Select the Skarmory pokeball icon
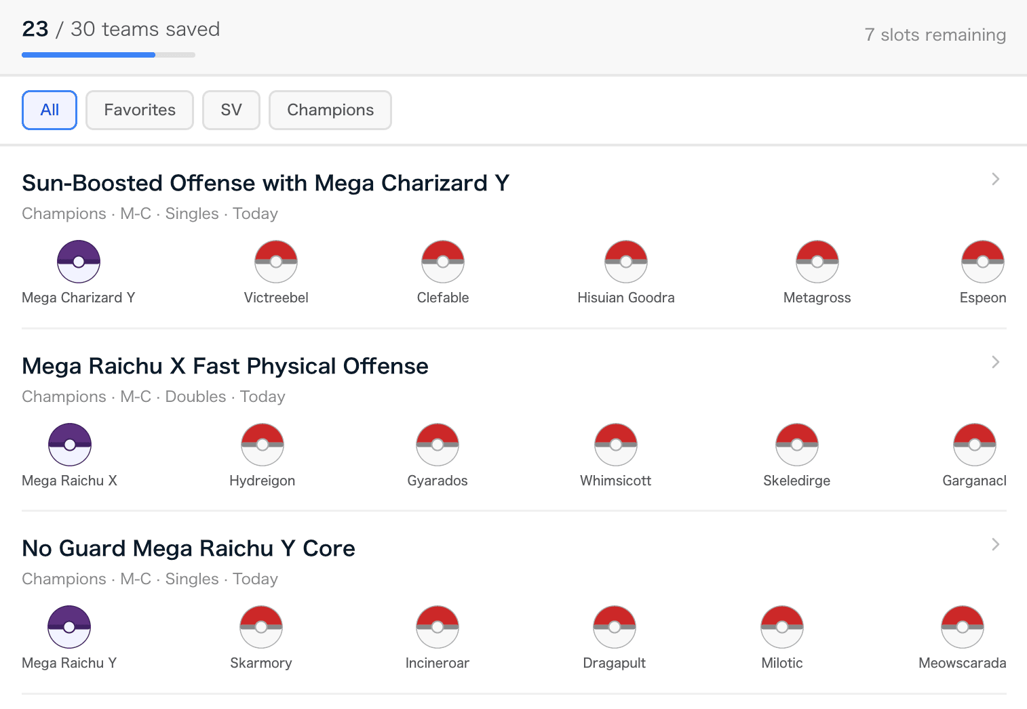This screenshot has height=709, width=1027. click(x=261, y=626)
